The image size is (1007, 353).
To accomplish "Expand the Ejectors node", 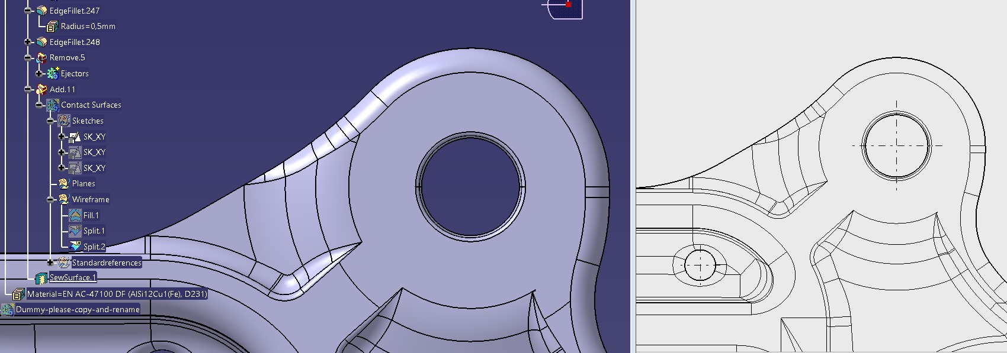I will pos(39,73).
